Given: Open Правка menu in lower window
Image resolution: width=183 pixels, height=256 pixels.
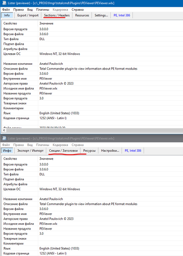Looking at the screenshot, I should tap(18, 145).
